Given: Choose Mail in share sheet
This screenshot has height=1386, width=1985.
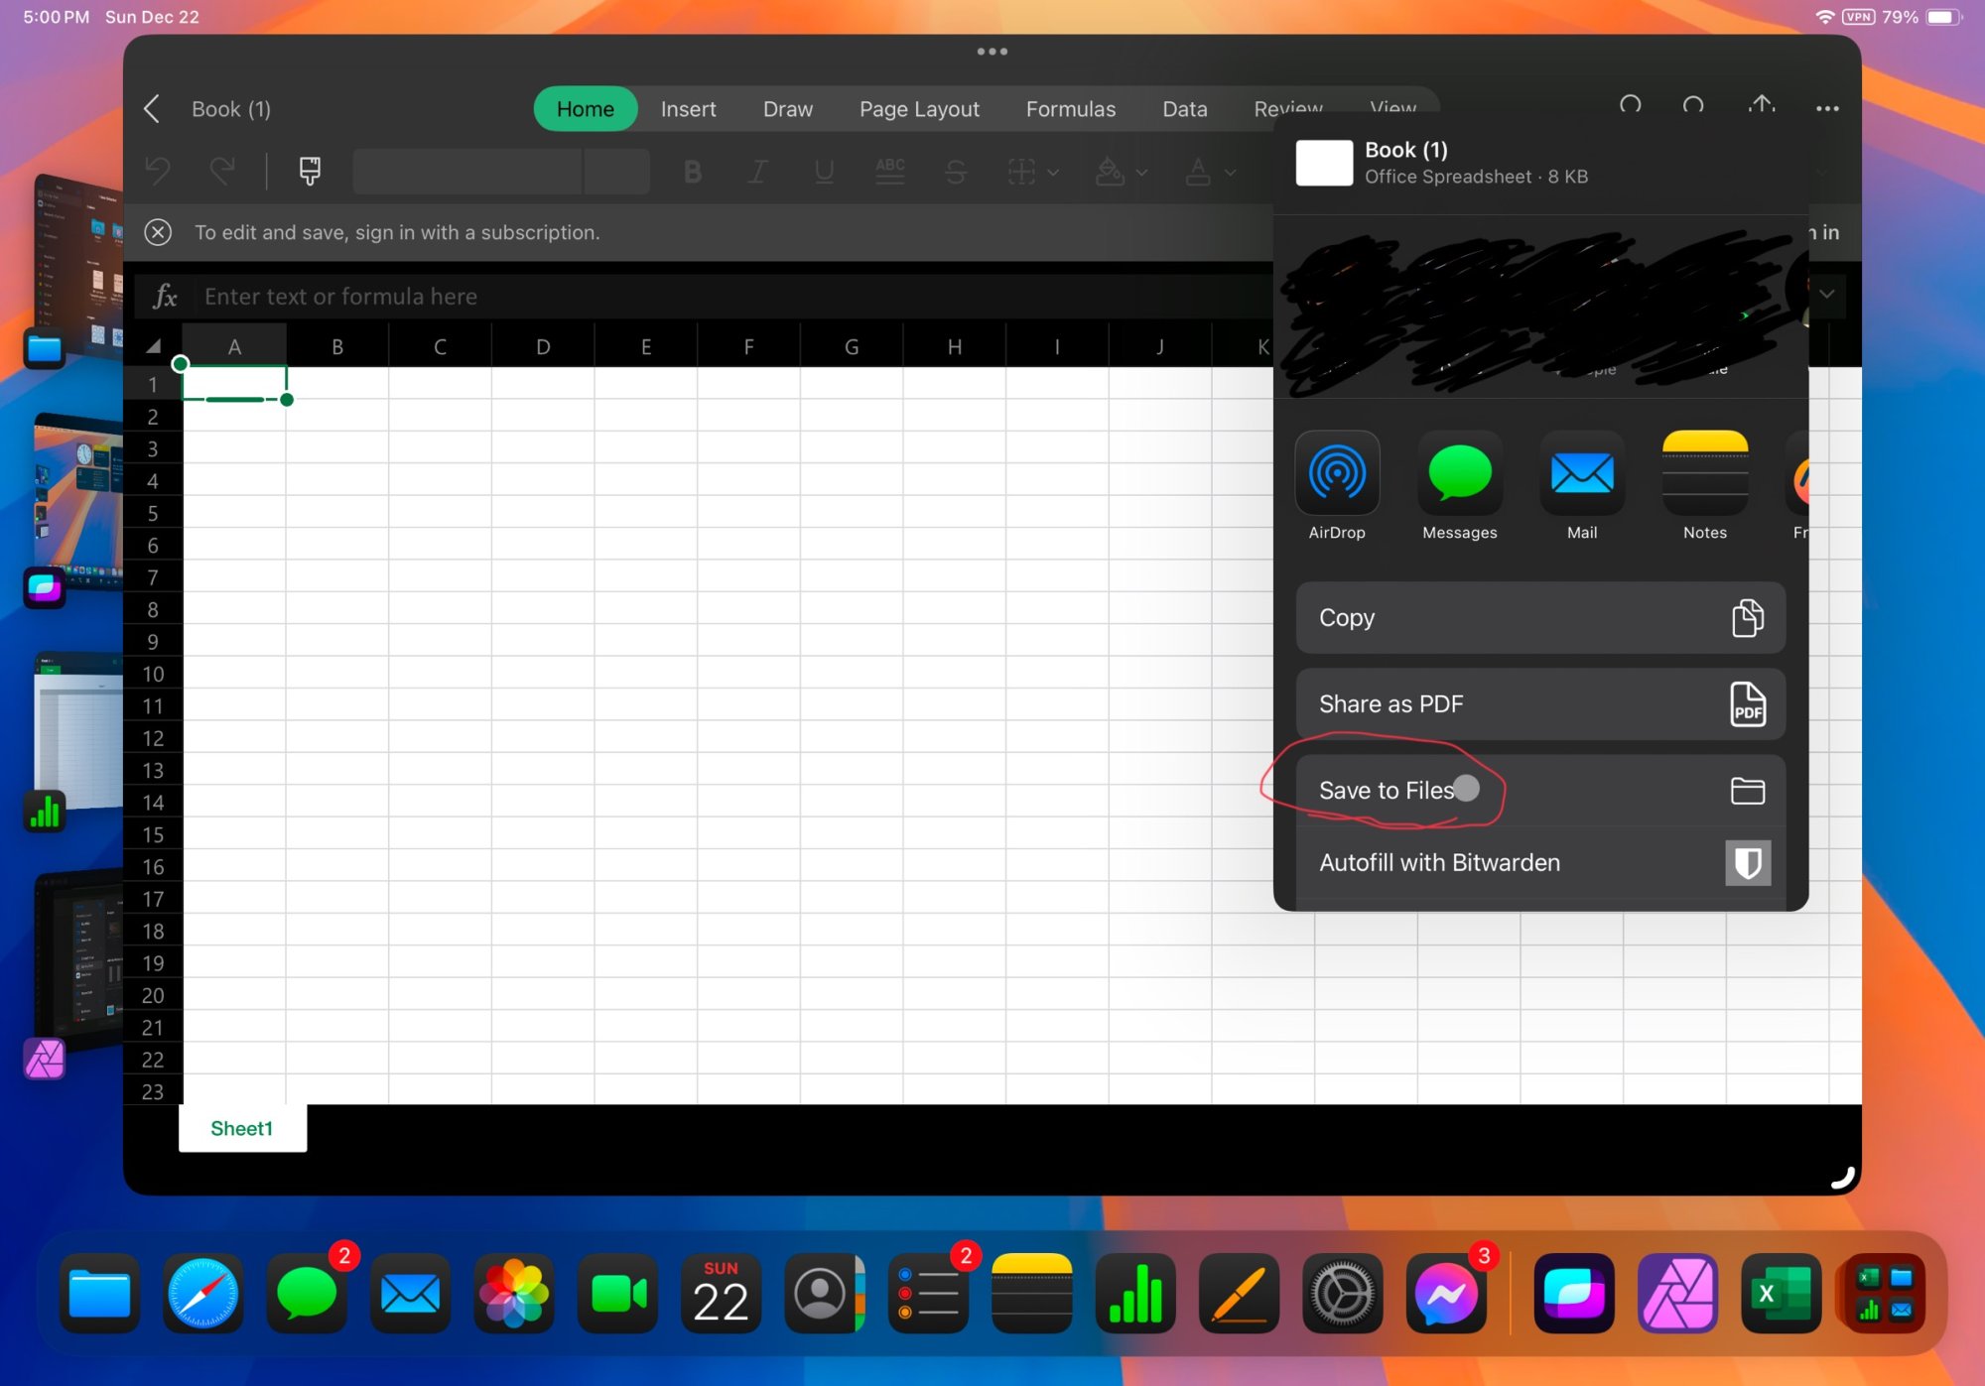Looking at the screenshot, I should click(1582, 474).
